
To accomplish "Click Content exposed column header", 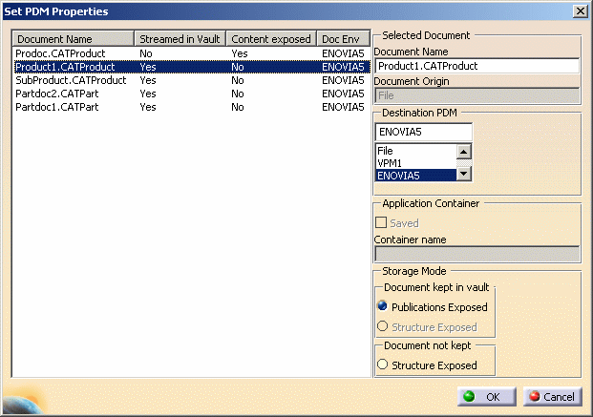I will 271,39.
